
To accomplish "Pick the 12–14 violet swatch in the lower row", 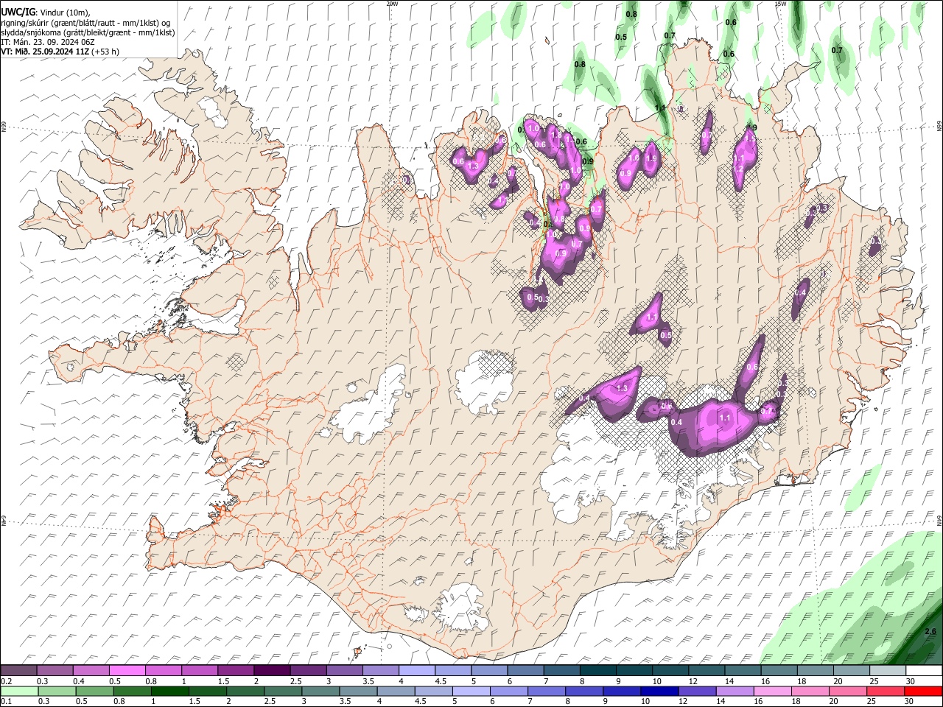I will point(696,691).
